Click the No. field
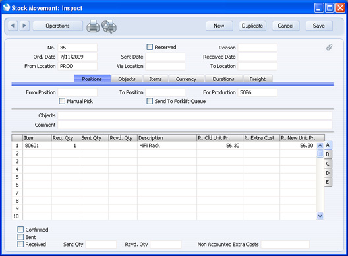The height and width of the screenshot is (256, 348). (77, 48)
